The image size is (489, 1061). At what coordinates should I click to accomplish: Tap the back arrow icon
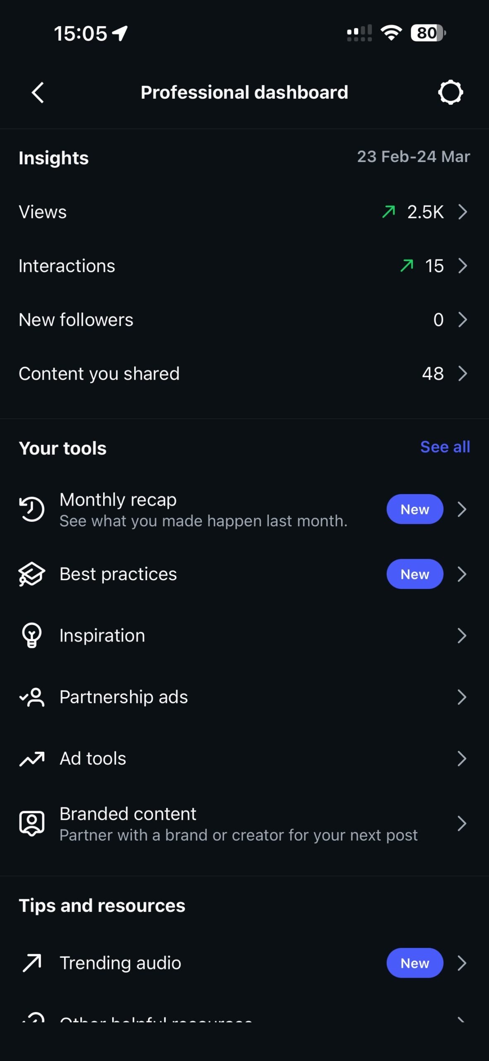click(38, 92)
